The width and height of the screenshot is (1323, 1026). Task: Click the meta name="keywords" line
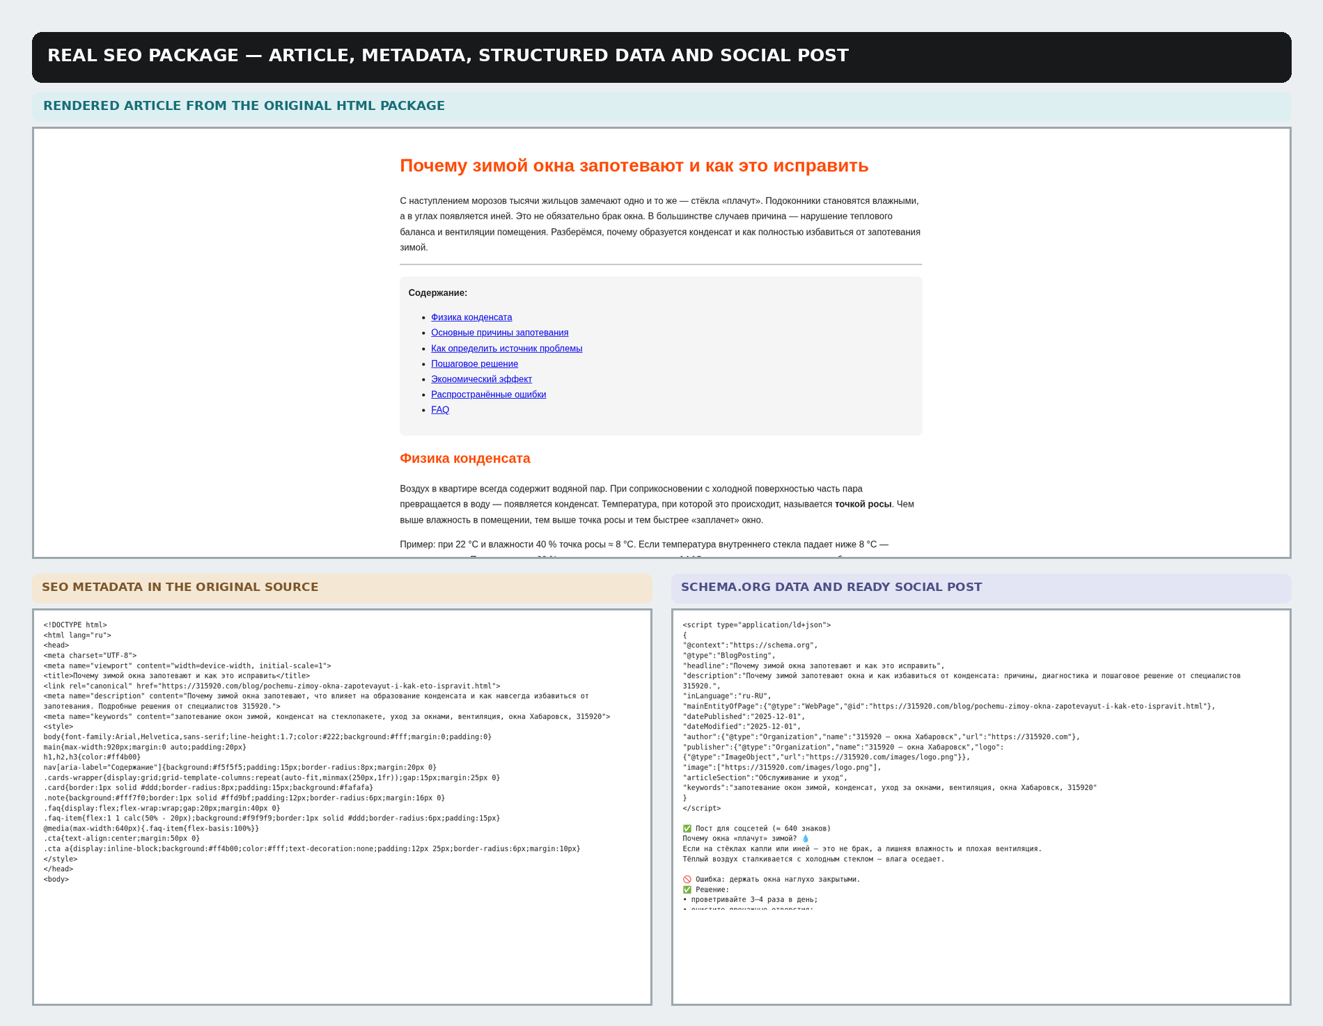point(327,717)
